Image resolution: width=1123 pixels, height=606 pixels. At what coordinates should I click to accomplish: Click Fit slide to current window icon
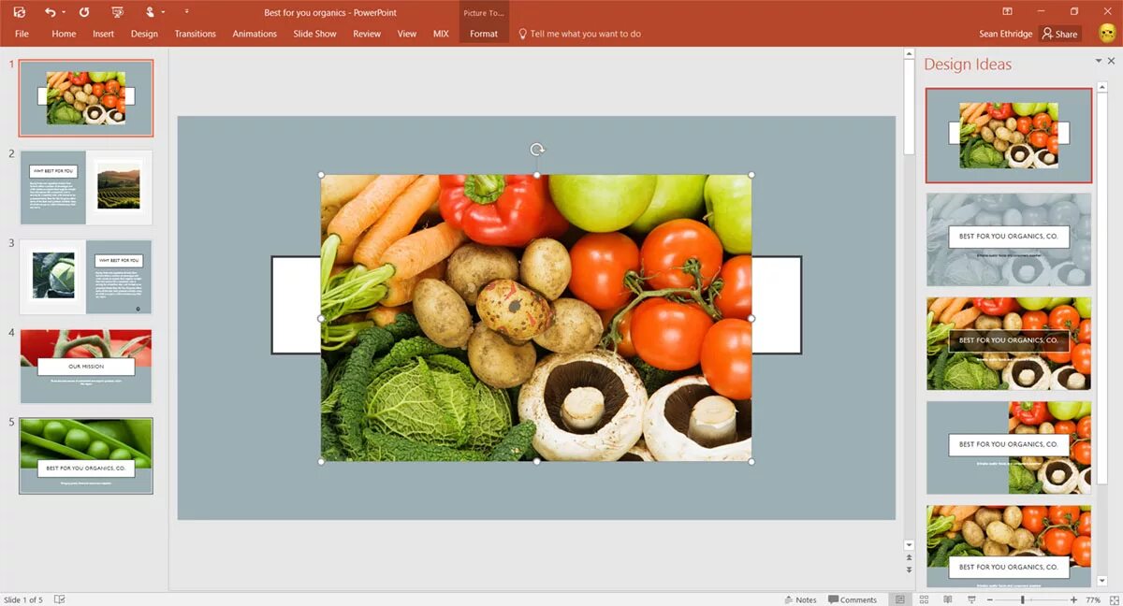coord(1113,599)
